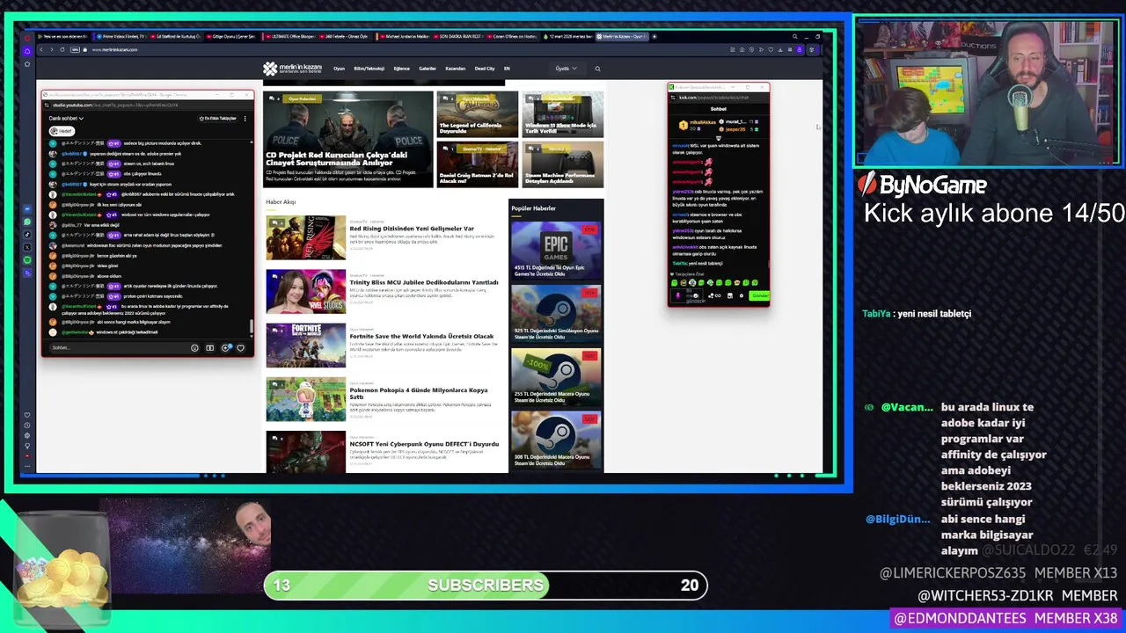Image resolution: width=1126 pixels, height=633 pixels.
Task: Click Windows 11 Xbox Mode thumbnail
Action: [x=562, y=114]
